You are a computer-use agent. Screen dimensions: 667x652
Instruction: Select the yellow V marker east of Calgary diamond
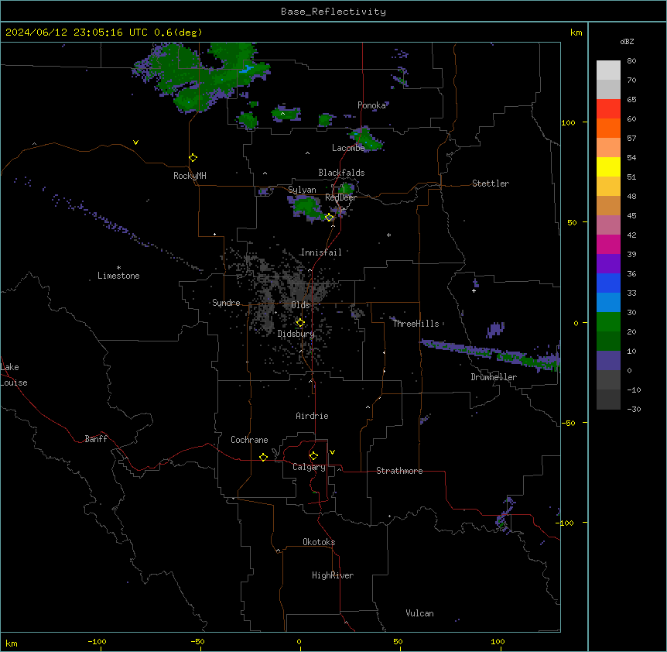[x=332, y=452]
